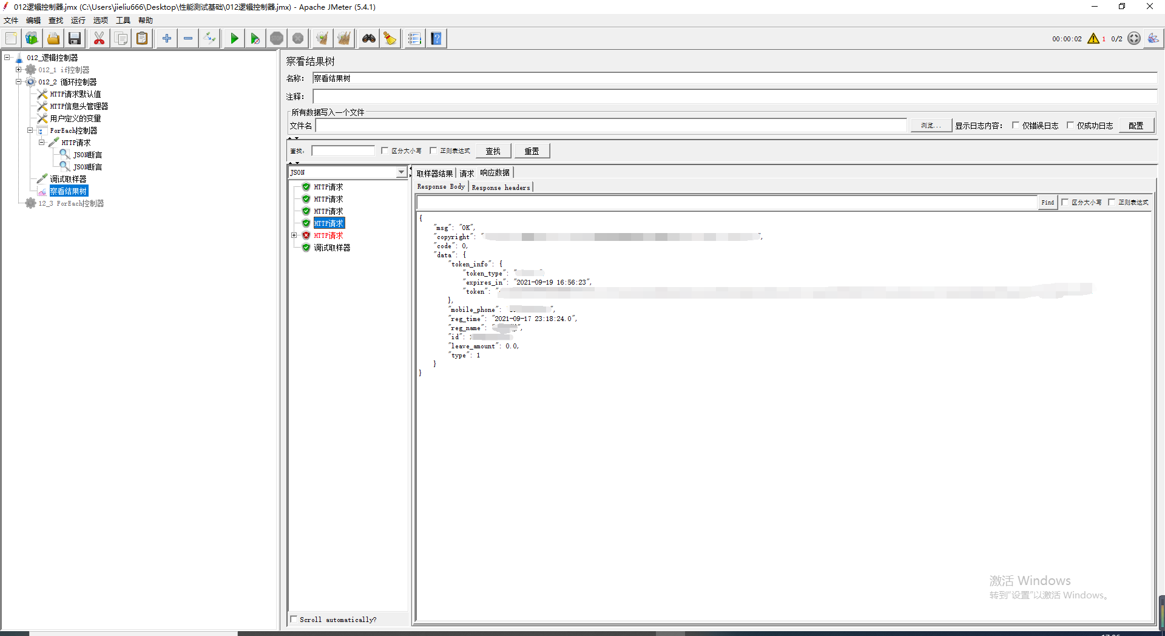Open the 帮助 menu
1165x636 pixels.
click(146, 20)
